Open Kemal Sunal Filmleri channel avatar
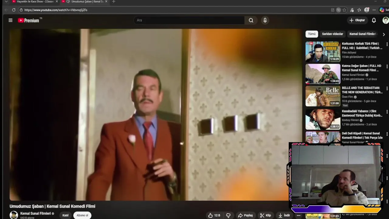389x219 pixels. click(14, 215)
